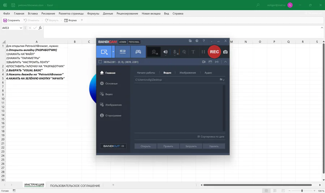Screen dimensions: 325x193
Task: Click the Открыть button in Bandicam
Action: click(x=146, y=146)
